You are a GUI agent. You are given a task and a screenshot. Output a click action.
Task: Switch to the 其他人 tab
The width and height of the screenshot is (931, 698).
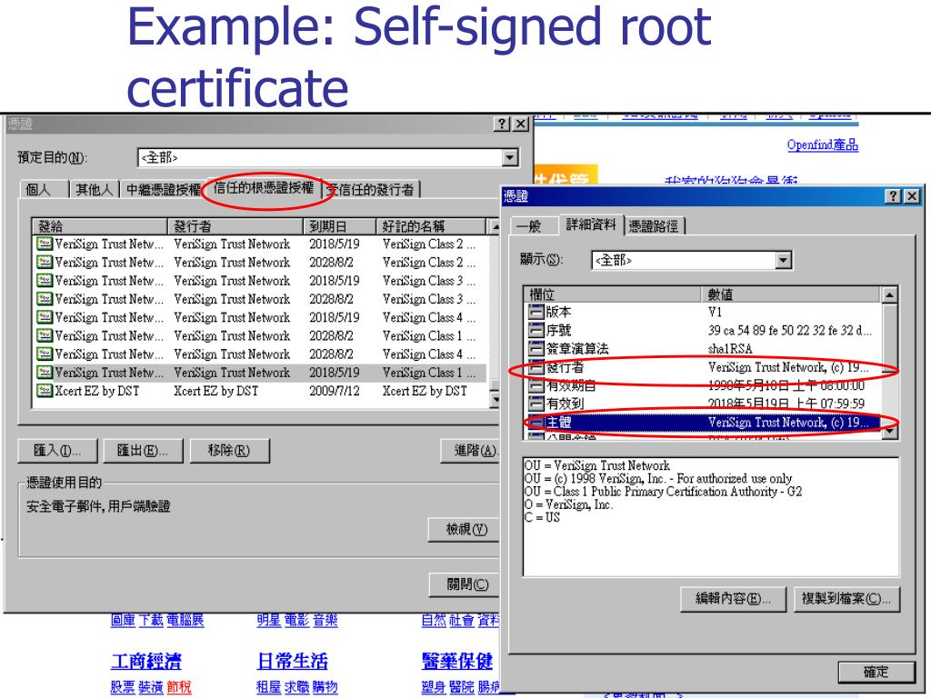click(x=94, y=189)
